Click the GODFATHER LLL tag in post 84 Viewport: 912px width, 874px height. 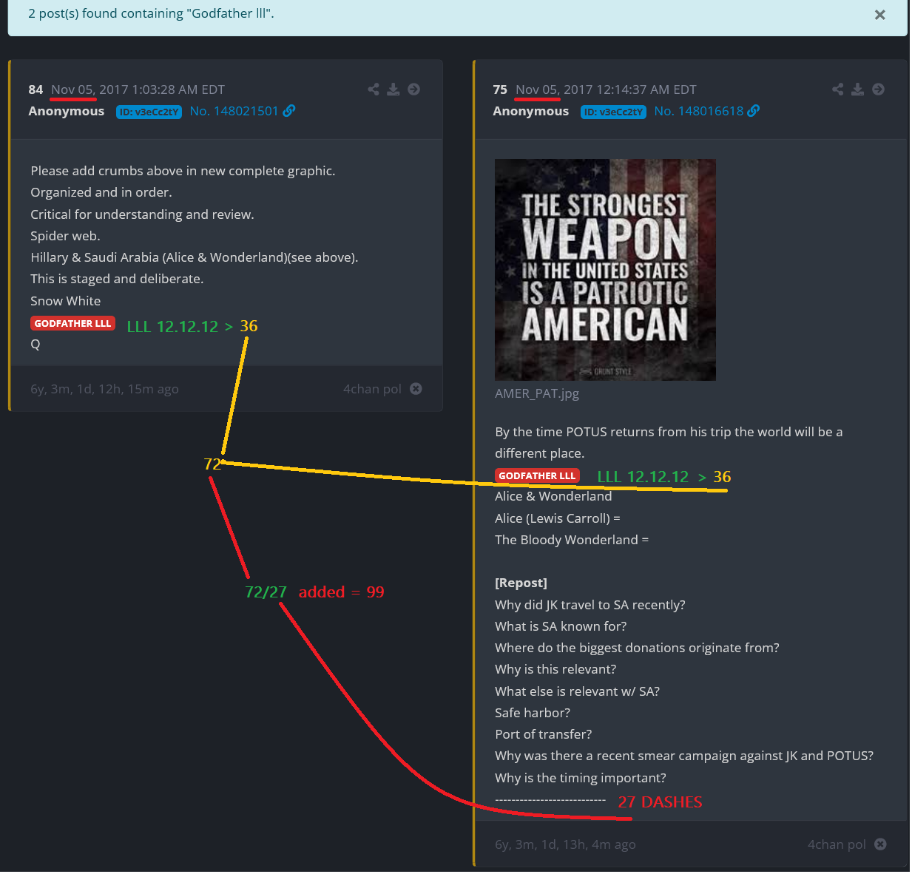coord(72,324)
